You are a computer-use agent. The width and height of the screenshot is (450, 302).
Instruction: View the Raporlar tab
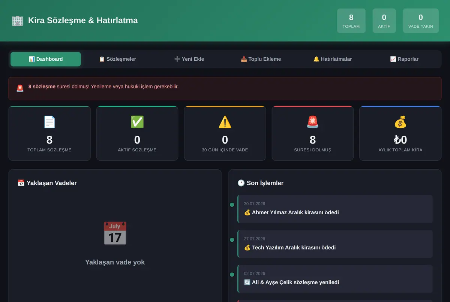404,59
